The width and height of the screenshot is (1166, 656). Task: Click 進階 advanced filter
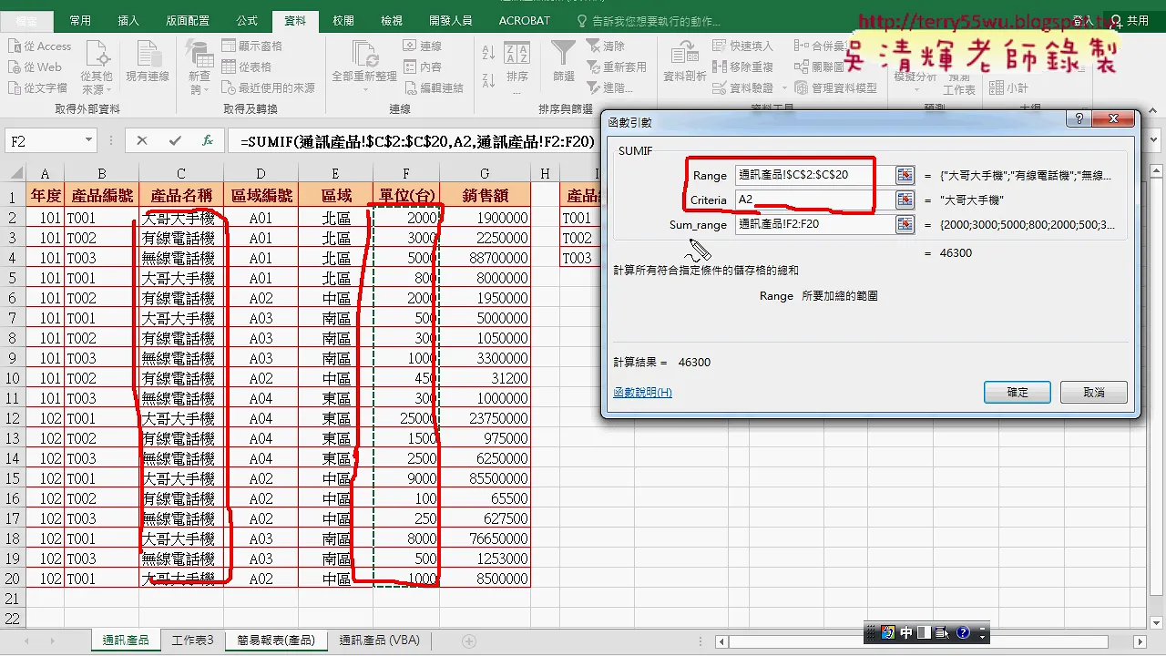point(610,88)
